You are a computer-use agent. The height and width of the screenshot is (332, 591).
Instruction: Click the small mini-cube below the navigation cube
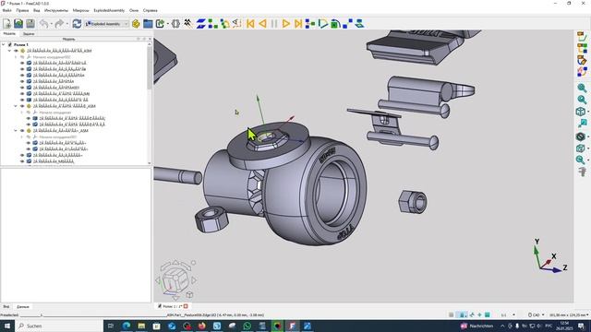189,295
